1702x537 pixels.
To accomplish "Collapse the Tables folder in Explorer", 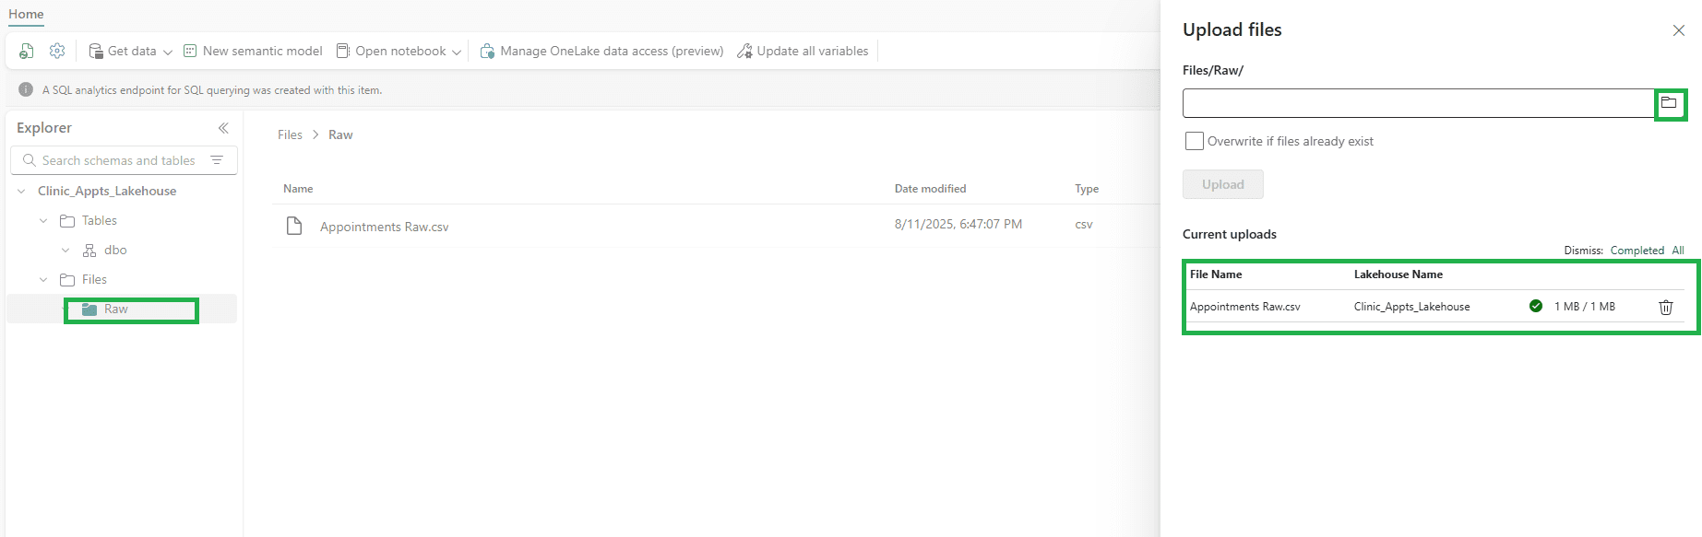I will [43, 221].
